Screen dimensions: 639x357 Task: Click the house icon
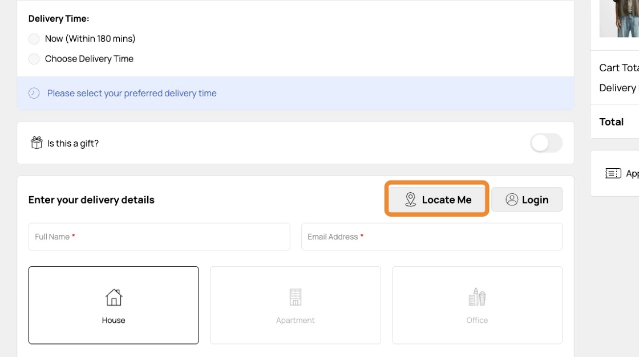[x=114, y=297]
